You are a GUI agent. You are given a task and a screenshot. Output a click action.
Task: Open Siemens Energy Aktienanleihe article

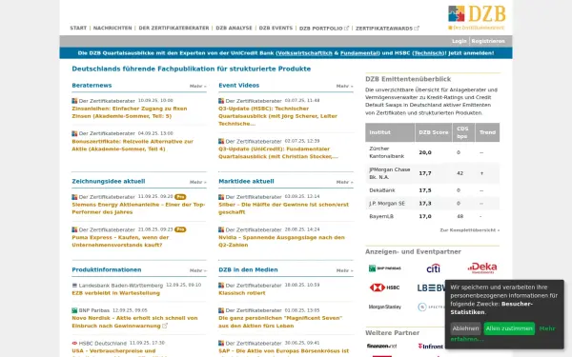click(x=138, y=208)
